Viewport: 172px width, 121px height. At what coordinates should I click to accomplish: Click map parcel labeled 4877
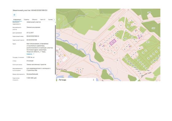(x=148, y=42)
